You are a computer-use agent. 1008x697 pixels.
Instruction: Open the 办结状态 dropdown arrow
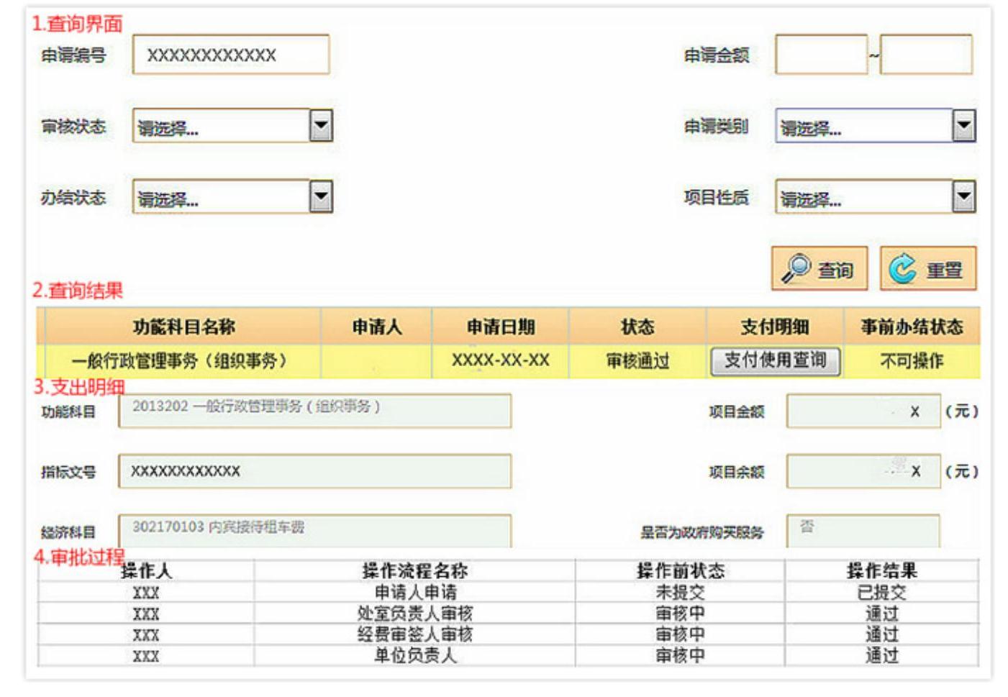click(321, 196)
